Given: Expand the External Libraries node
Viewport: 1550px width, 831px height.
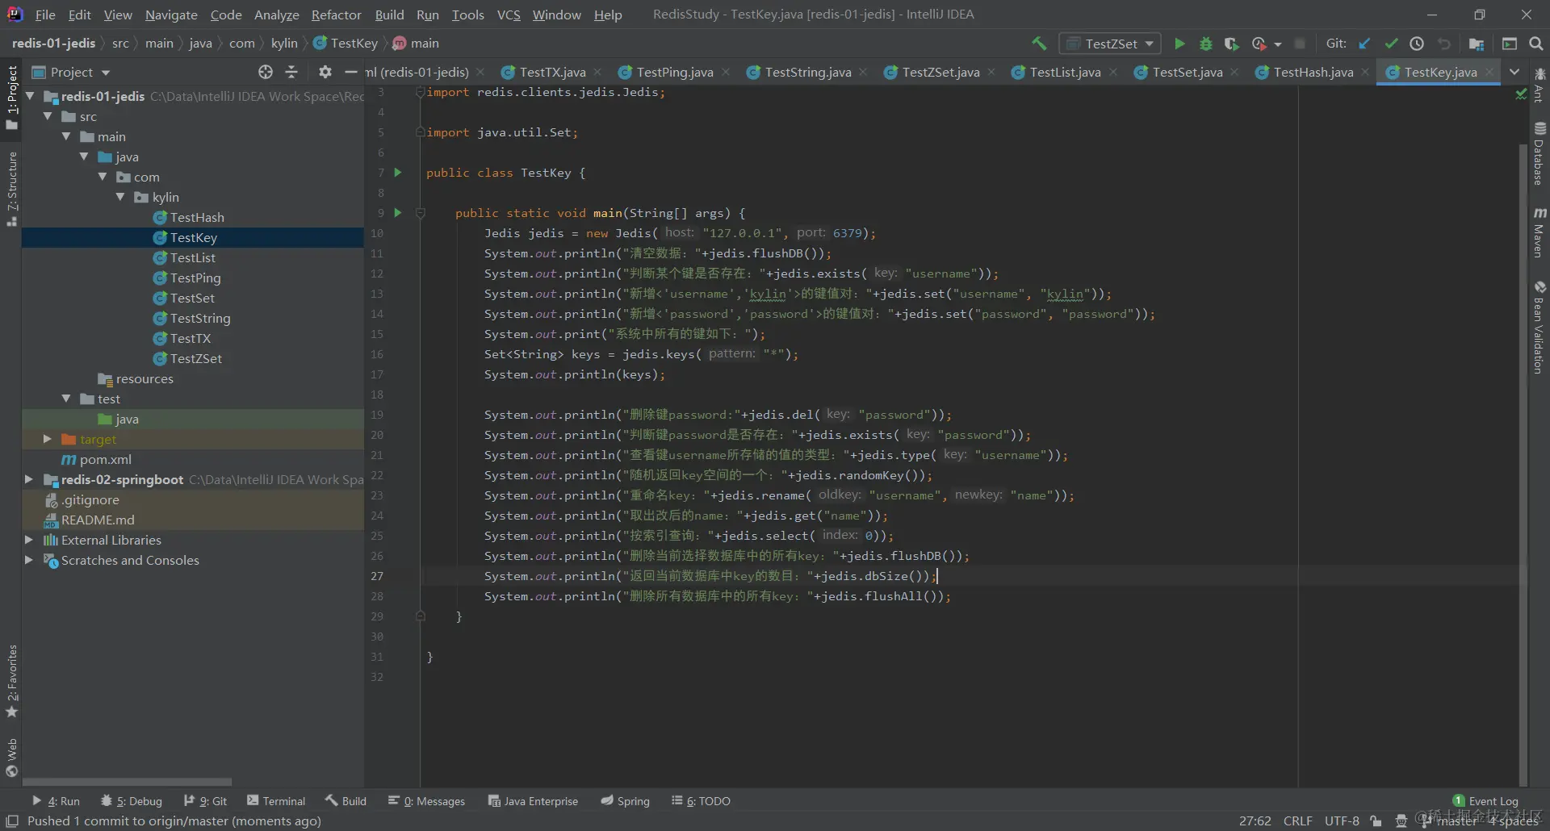Looking at the screenshot, I should point(29,540).
